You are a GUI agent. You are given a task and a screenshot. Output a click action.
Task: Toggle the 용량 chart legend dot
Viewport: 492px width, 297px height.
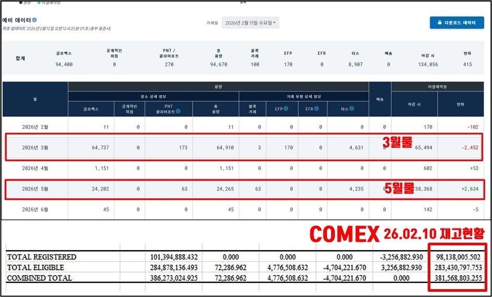(20, 3)
